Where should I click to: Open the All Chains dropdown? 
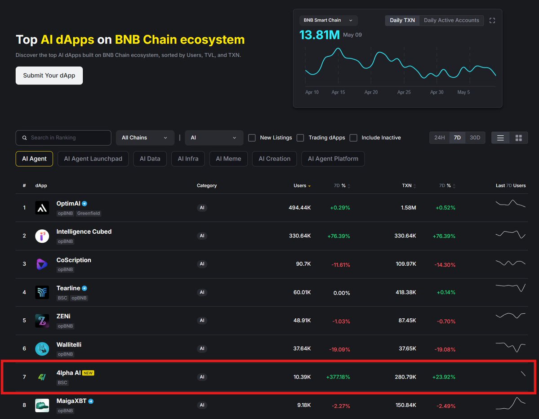coord(145,138)
